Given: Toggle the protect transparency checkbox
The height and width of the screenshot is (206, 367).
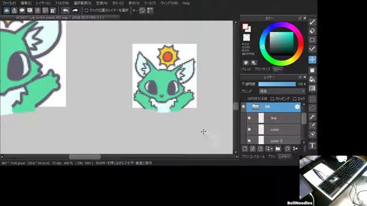Looking at the screenshot, I should (x=245, y=99).
